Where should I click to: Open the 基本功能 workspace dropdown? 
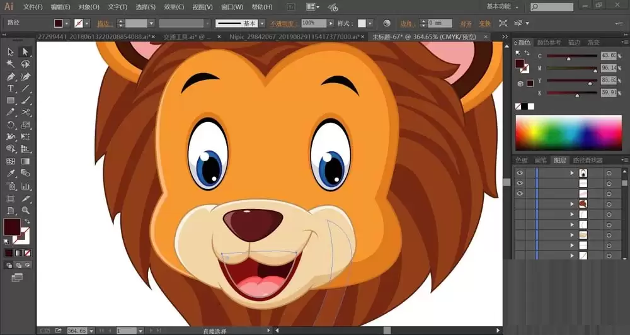(503, 6)
